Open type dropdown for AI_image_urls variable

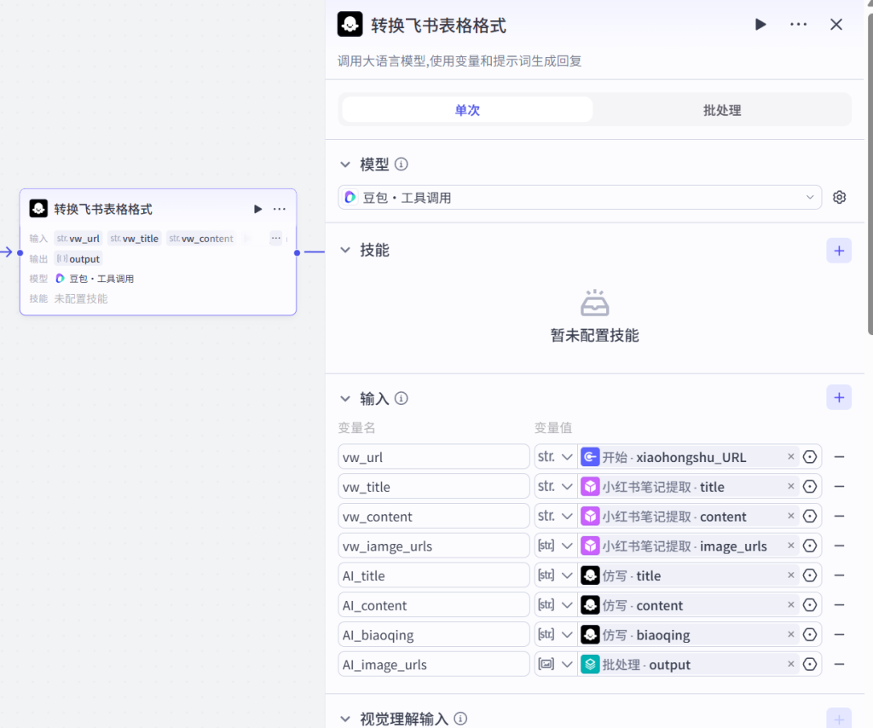(556, 664)
